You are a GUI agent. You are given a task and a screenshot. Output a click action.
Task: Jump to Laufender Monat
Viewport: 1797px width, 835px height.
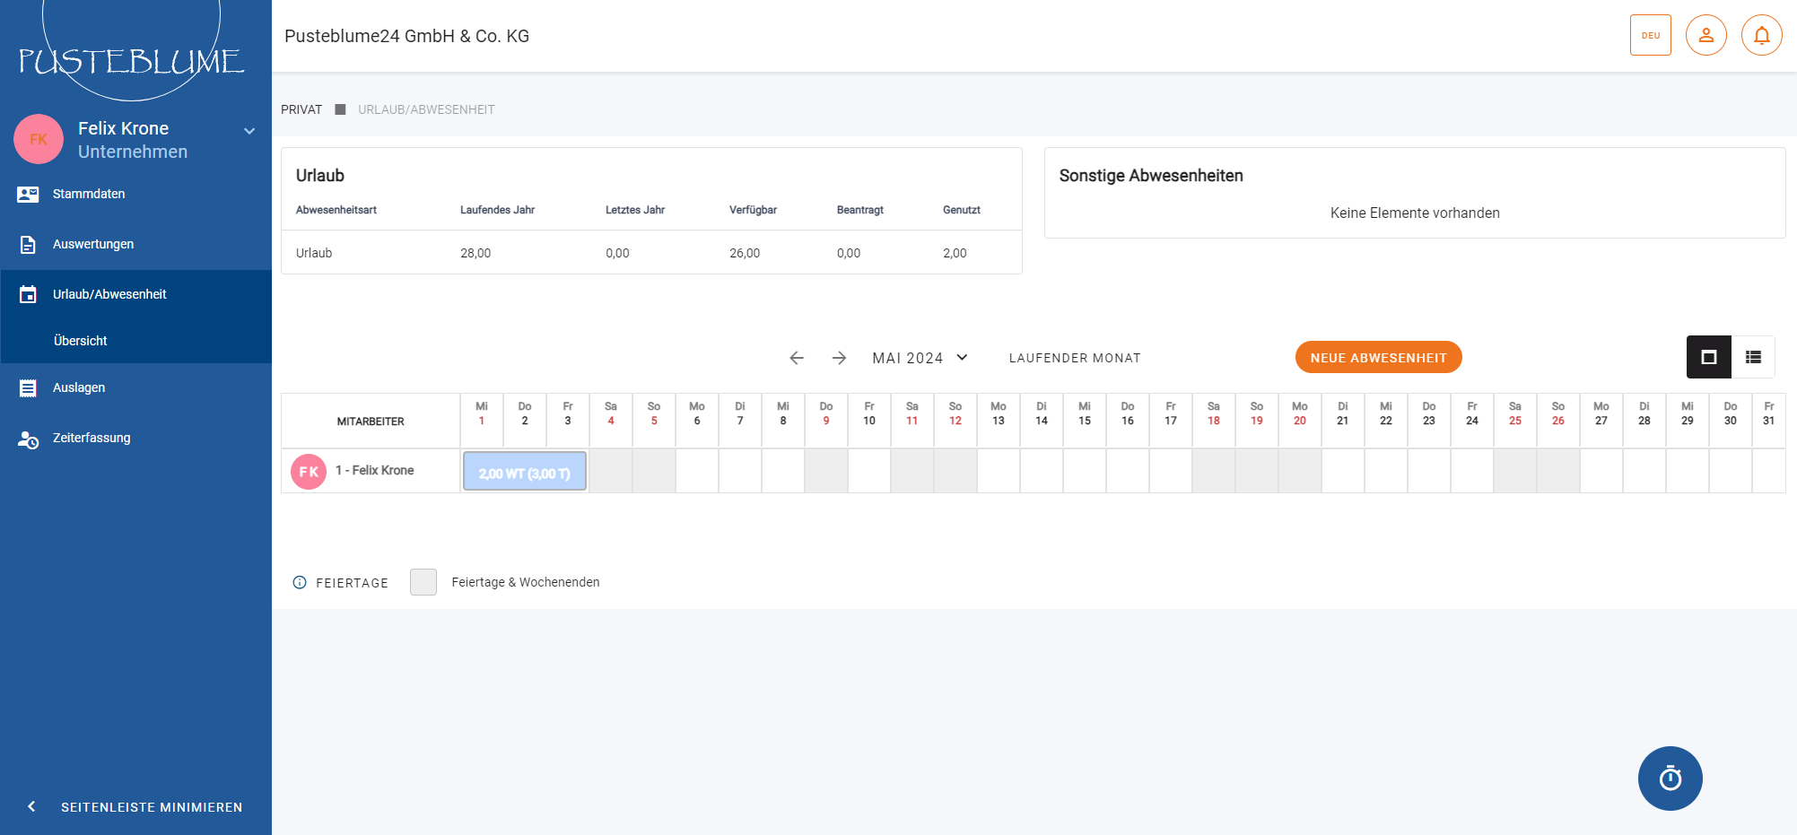click(x=1074, y=358)
